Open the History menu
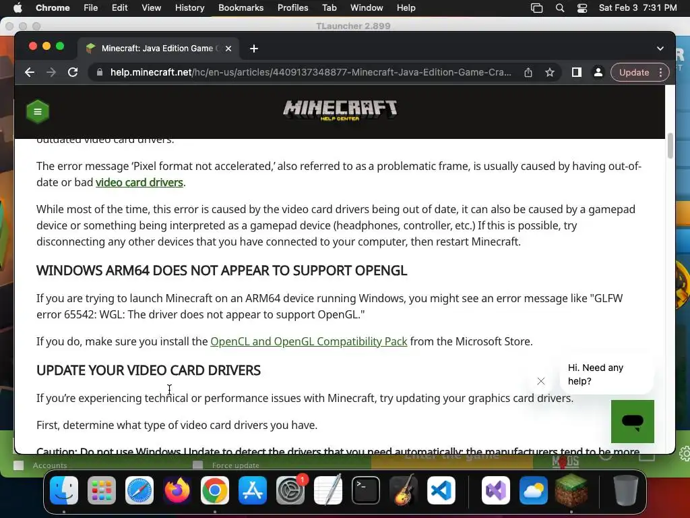This screenshot has width=690, height=518. (189, 7)
